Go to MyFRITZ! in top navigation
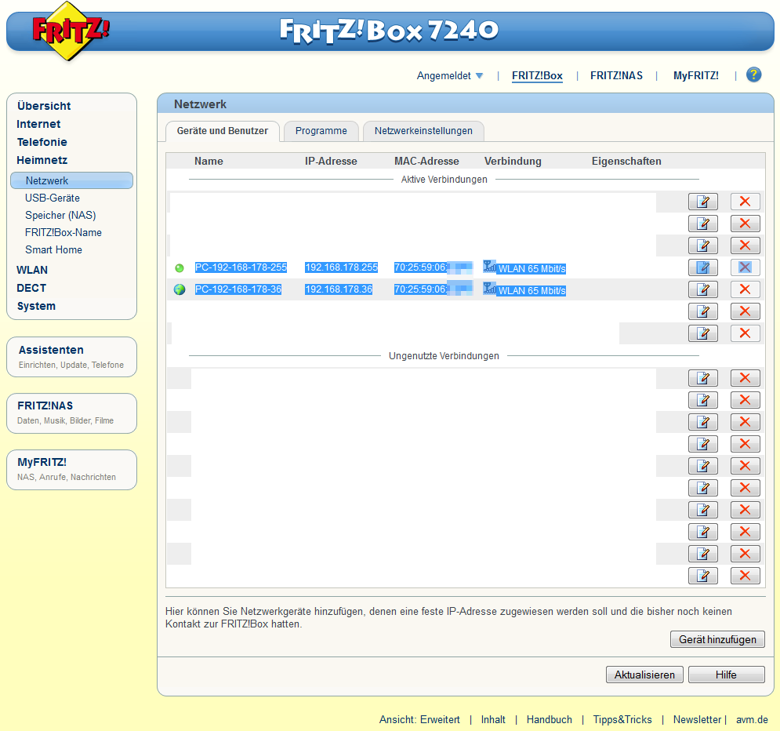The width and height of the screenshot is (780, 731). tap(695, 75)
